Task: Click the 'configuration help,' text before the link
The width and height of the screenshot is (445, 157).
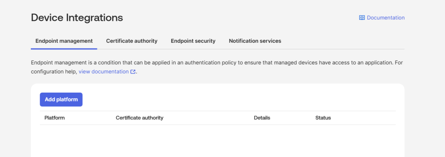Action: tap(54, 72)
